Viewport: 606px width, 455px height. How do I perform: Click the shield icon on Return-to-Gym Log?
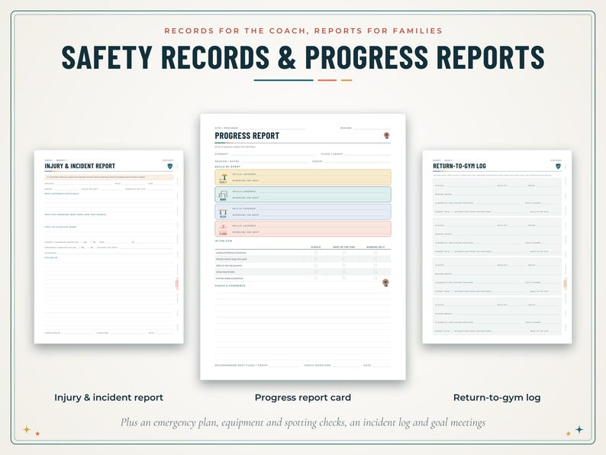pyautogui.click(x=558, y=166)
